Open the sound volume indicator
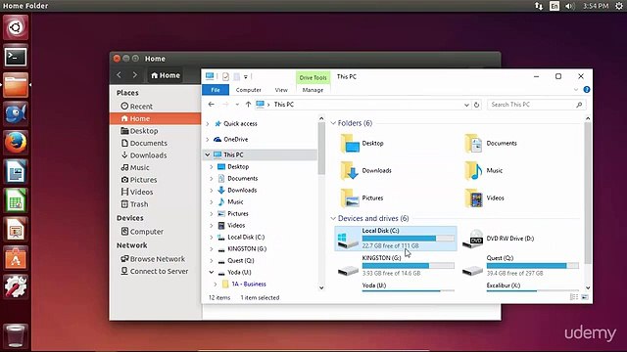Image resolution: width=627 pixels, height=352 pixels. coord(570,6)
